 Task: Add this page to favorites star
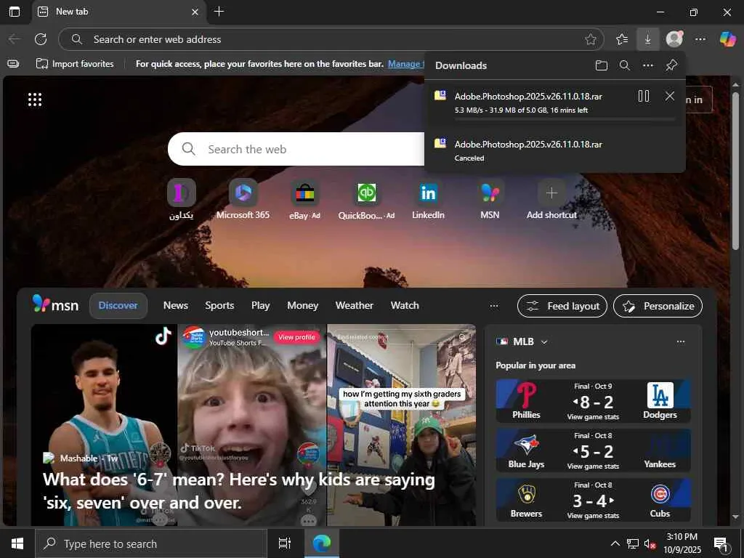[x=590, y=39]
